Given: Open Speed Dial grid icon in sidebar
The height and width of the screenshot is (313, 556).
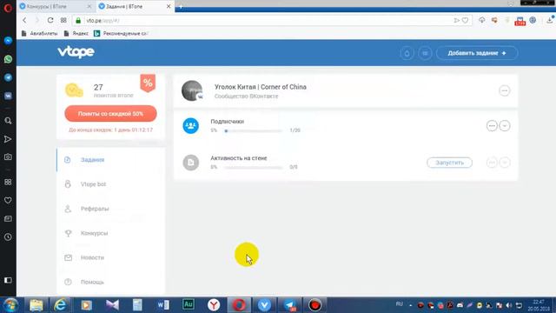Looking at the screenshot, I should coord(8,182).
